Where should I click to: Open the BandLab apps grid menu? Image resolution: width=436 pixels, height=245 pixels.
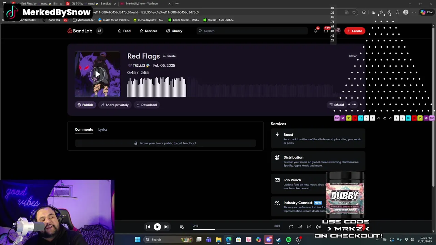tap(100, 31)
